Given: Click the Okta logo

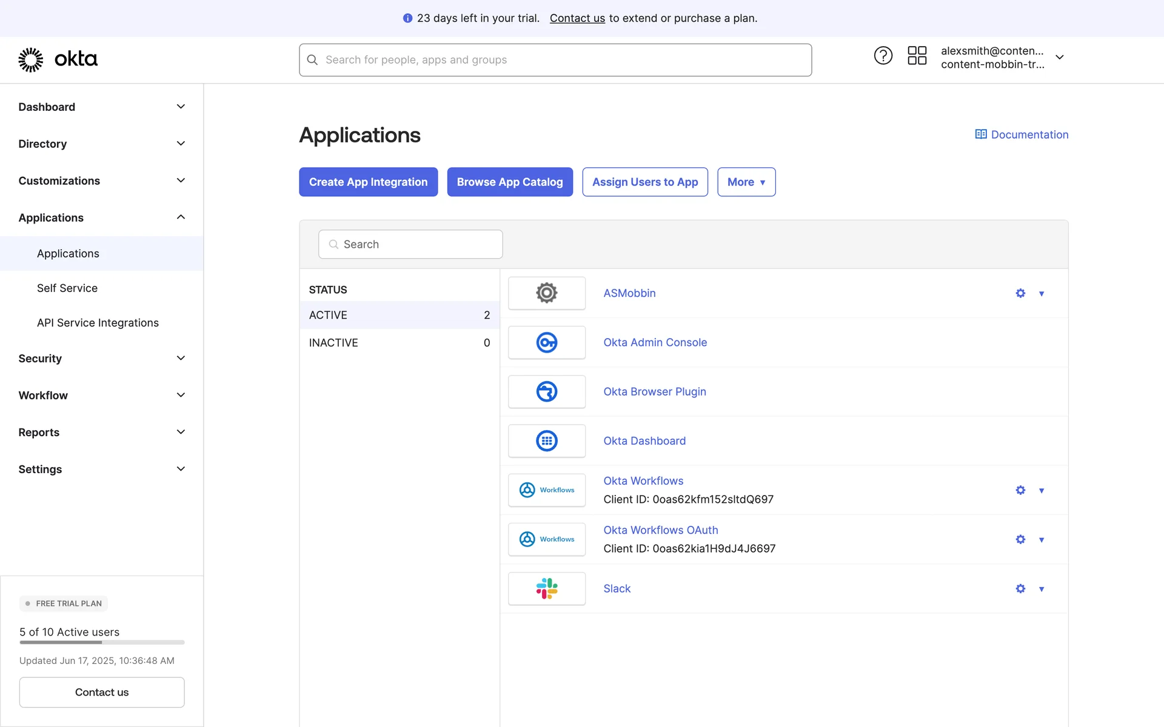Looking at the screenshot, I should [x=58, y=59].
